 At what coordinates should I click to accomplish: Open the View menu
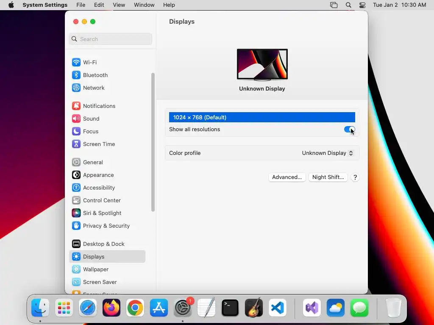coord(119,5)
